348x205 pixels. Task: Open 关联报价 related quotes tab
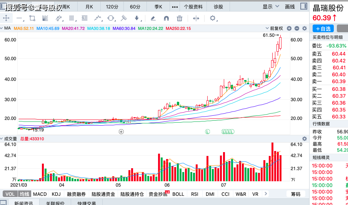(55, 203)
